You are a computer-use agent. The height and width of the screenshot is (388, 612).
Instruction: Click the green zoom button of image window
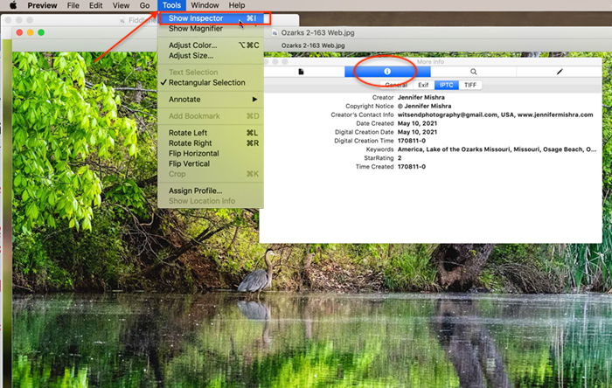tap(40, 33)
